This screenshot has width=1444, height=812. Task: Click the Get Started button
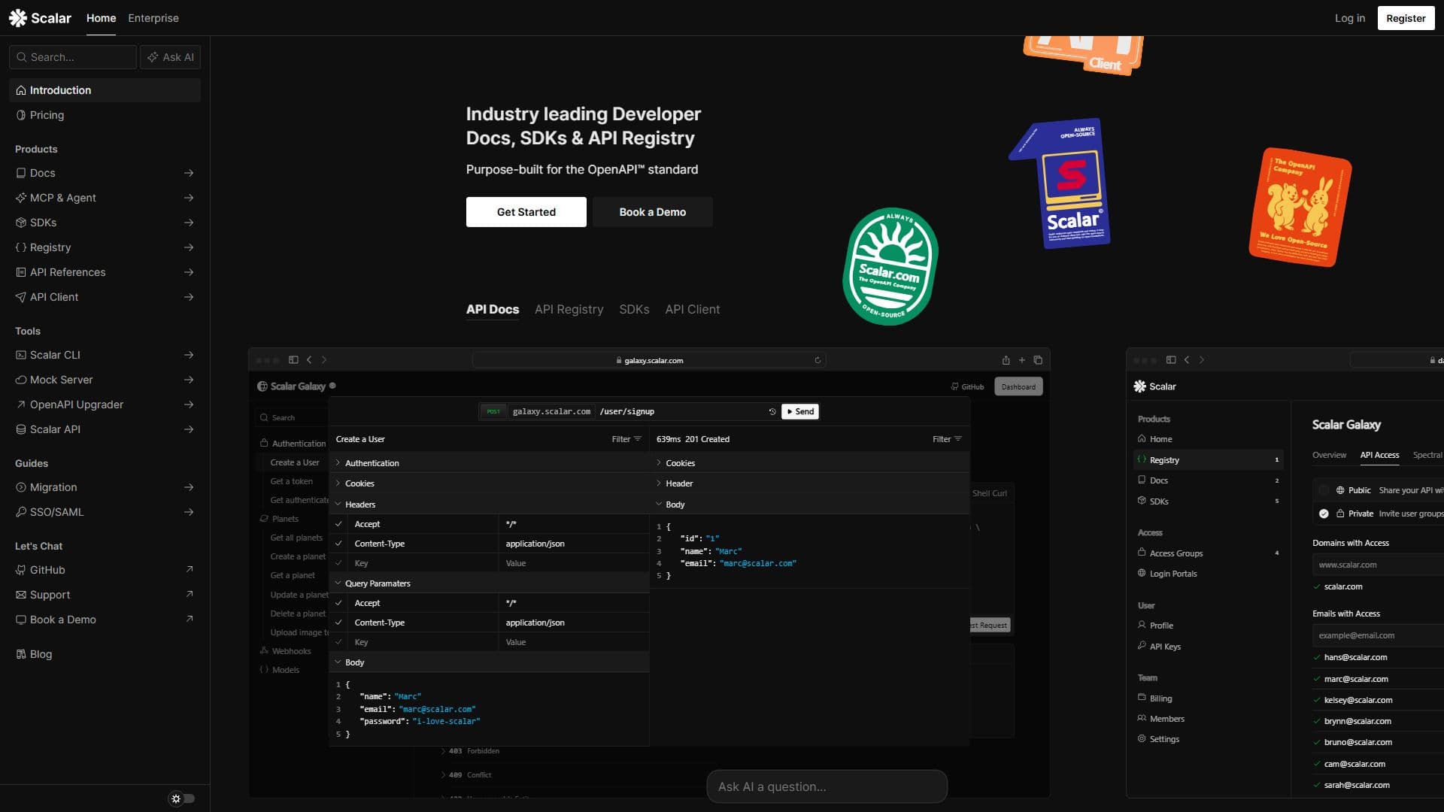tap(526, 212)
